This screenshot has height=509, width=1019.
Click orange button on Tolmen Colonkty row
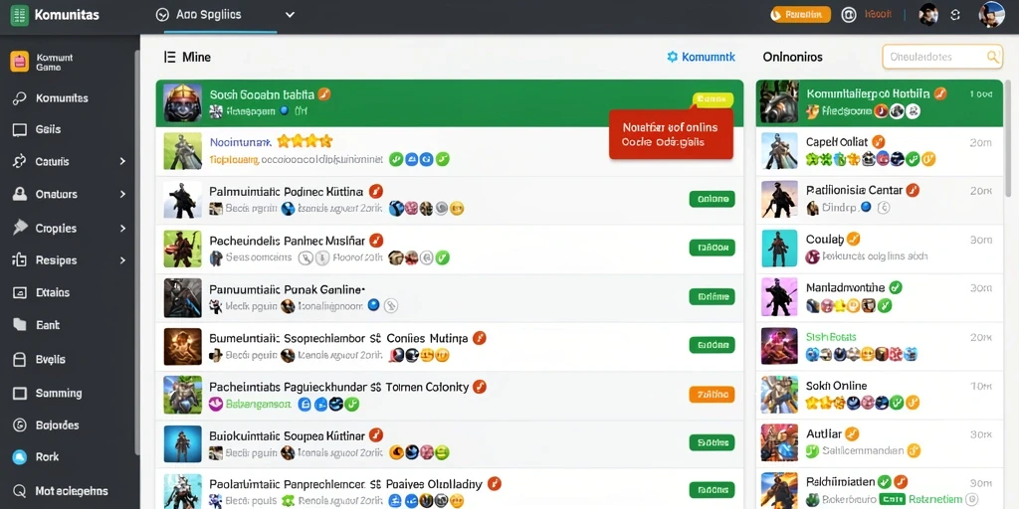click(712, 394)
